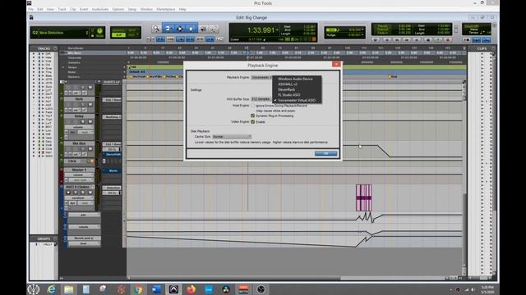526x295 pixels.
Task: Select the Trim tool
Action: coord(168,29)
